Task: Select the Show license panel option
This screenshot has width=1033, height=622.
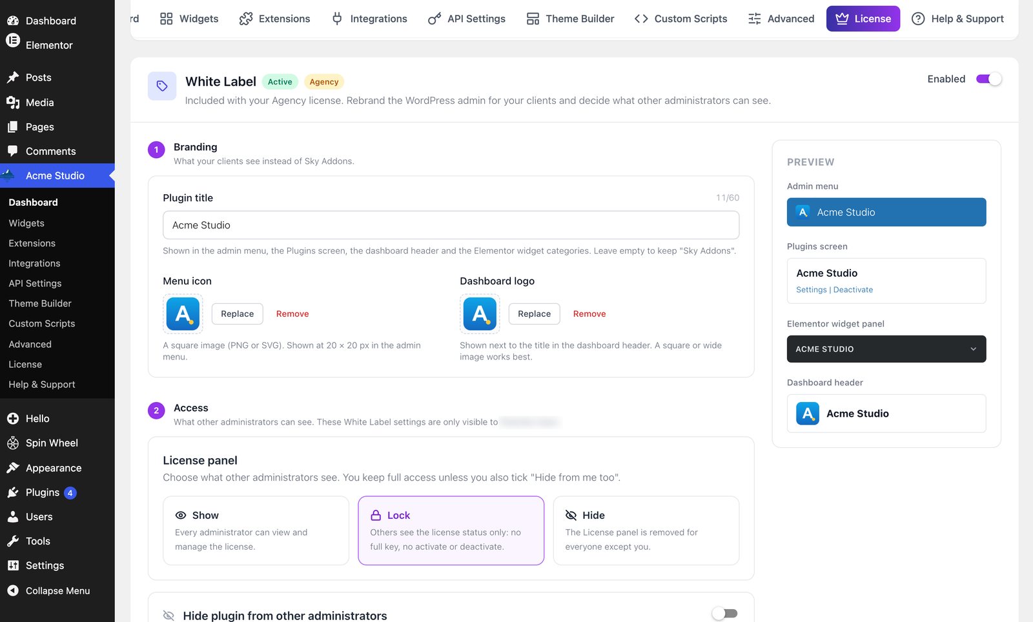Action: (256, 530)
